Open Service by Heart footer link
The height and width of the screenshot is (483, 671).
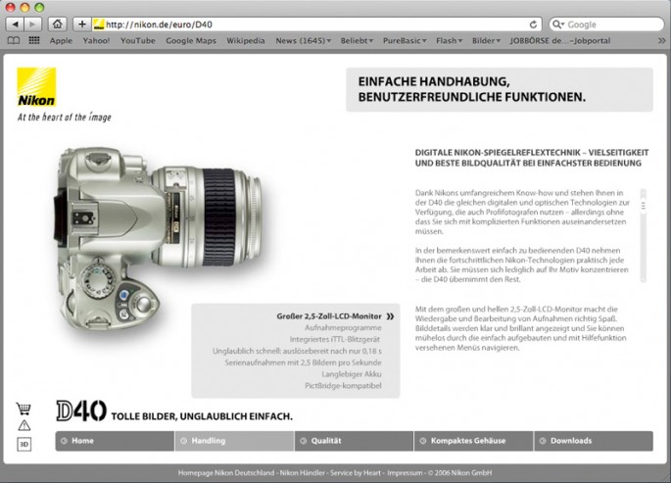(x=356, y=473)
